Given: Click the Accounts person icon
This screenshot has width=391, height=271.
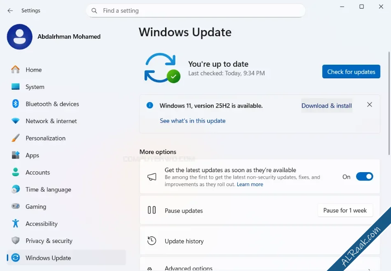Looking at the screenshot, I should (x=16, y=172).
